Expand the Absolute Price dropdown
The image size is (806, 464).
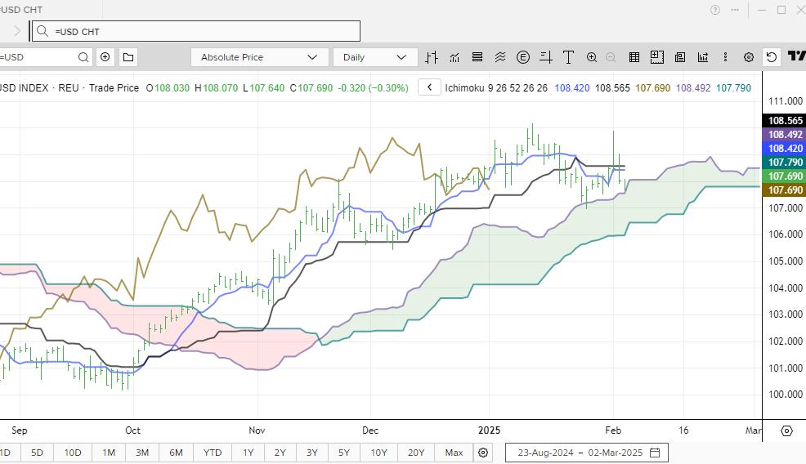click(x=258, y=57)
